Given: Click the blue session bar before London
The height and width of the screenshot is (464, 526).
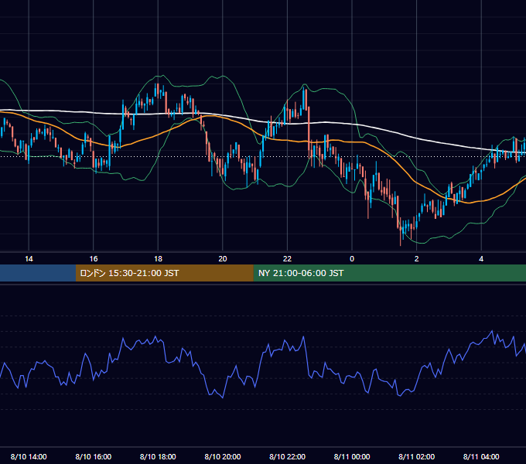Looking at the screenshot, I should pos(38,273).
